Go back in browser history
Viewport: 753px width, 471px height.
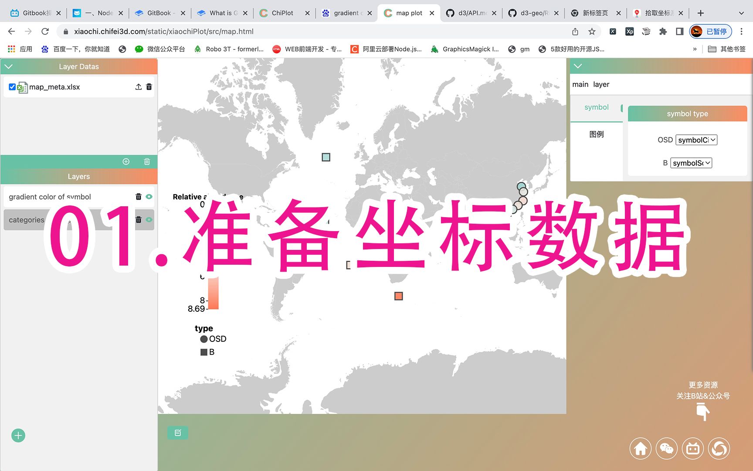[x=11, y=31]
